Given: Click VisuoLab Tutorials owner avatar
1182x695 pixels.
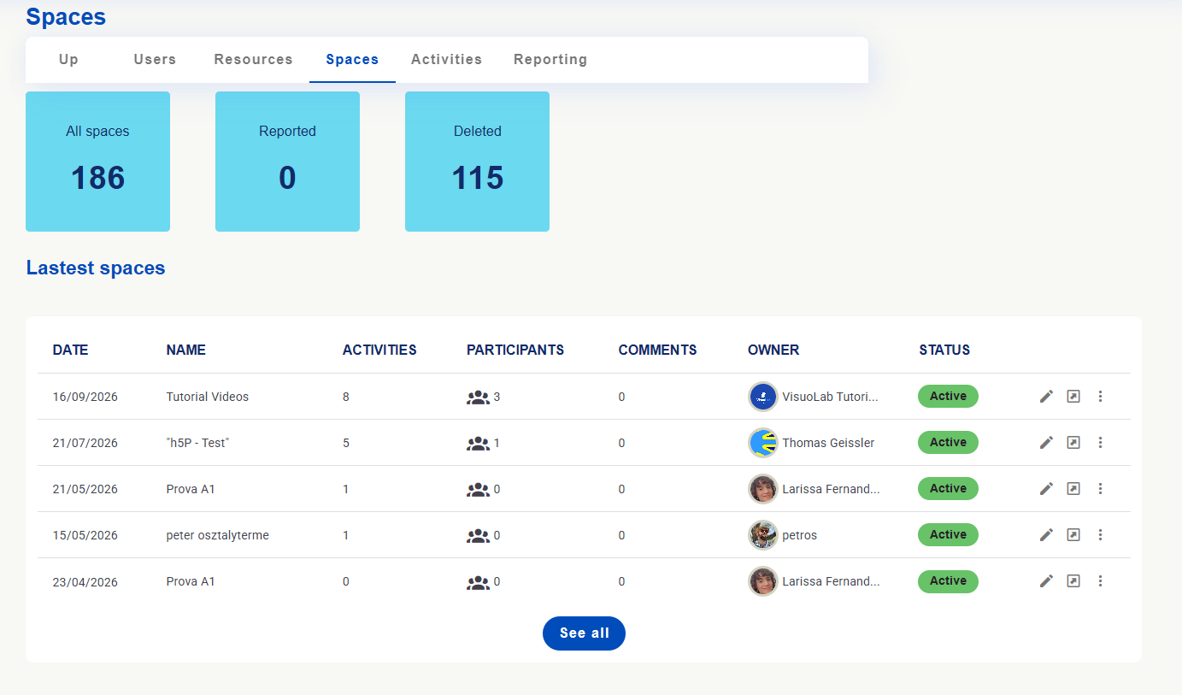Looking at the screenshot, I should pyautogui.click(x=762, y=397).
